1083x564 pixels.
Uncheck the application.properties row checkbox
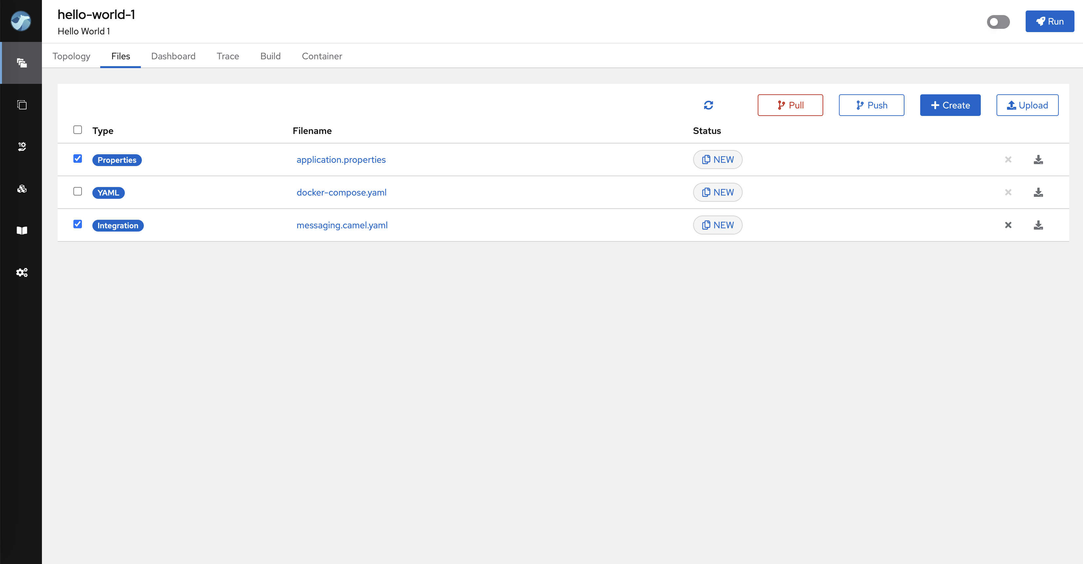click(x=77, y=159)
